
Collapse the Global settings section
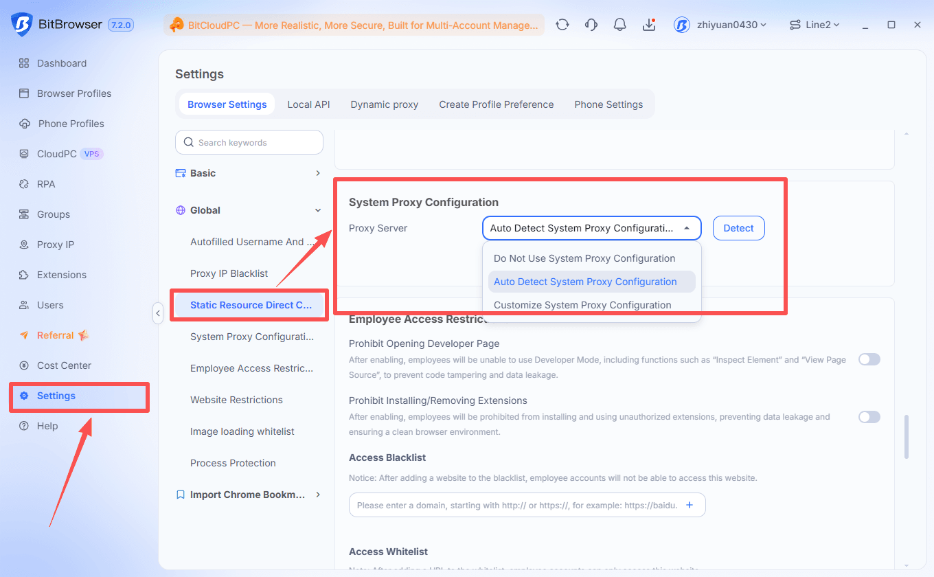pyautogui.click(x=249, y=210)
